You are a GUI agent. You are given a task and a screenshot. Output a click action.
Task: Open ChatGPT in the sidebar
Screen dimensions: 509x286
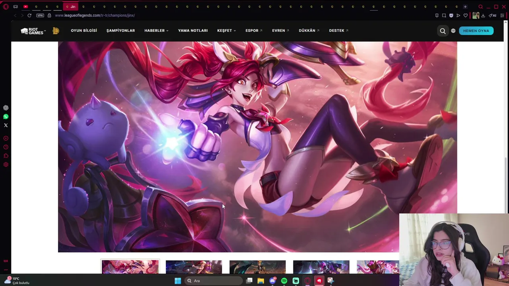(6, 108)
